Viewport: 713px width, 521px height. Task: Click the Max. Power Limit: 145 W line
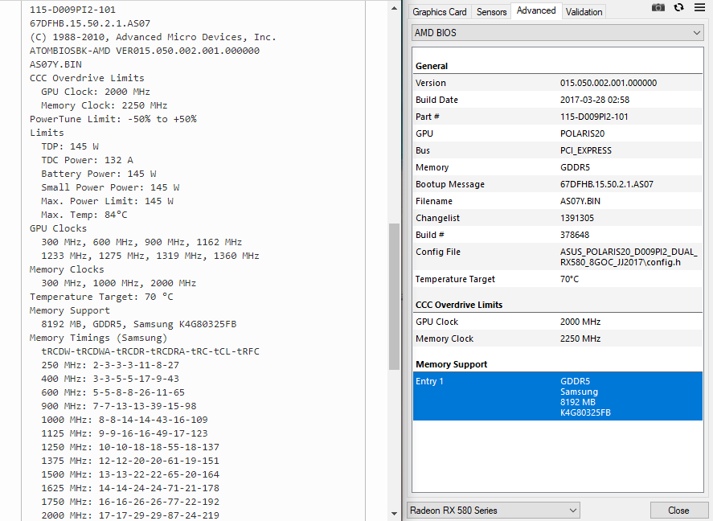(x=108, y=200)
